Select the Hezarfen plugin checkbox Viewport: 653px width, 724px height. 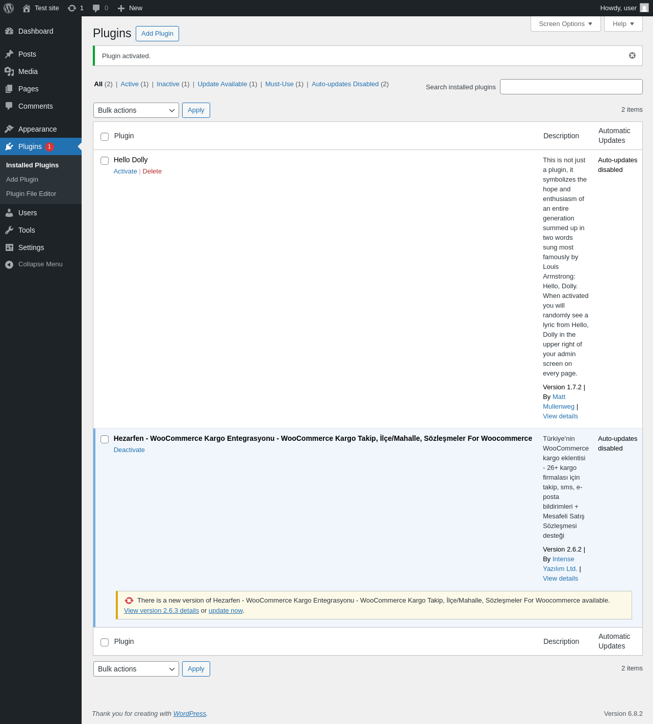(x=105, y=439)
